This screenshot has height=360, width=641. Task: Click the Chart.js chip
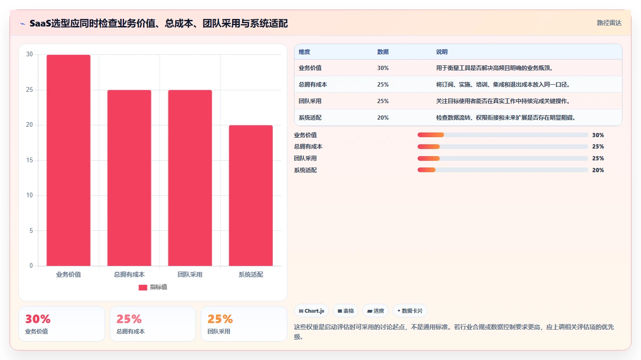point(312,311)
